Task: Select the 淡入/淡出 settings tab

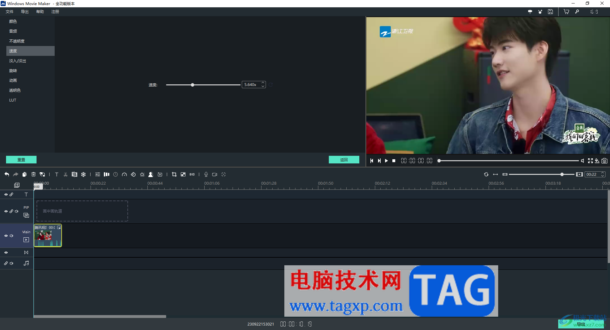Action: [x=30, y=61]
